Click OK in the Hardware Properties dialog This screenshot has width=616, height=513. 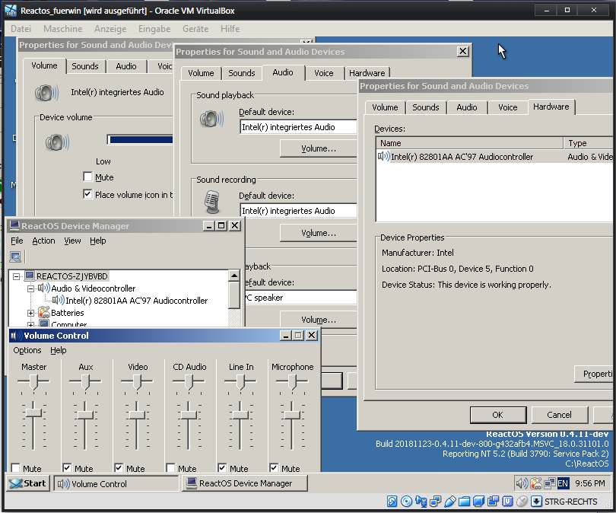pyautogui.click(x=498, y=415)
